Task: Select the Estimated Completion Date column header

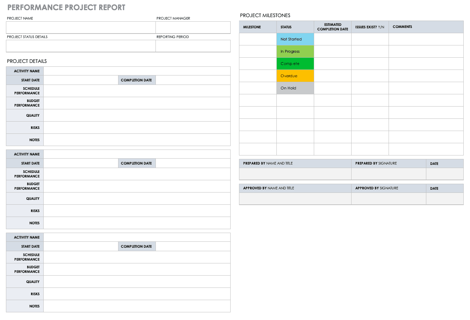Action: click(332, 27)
